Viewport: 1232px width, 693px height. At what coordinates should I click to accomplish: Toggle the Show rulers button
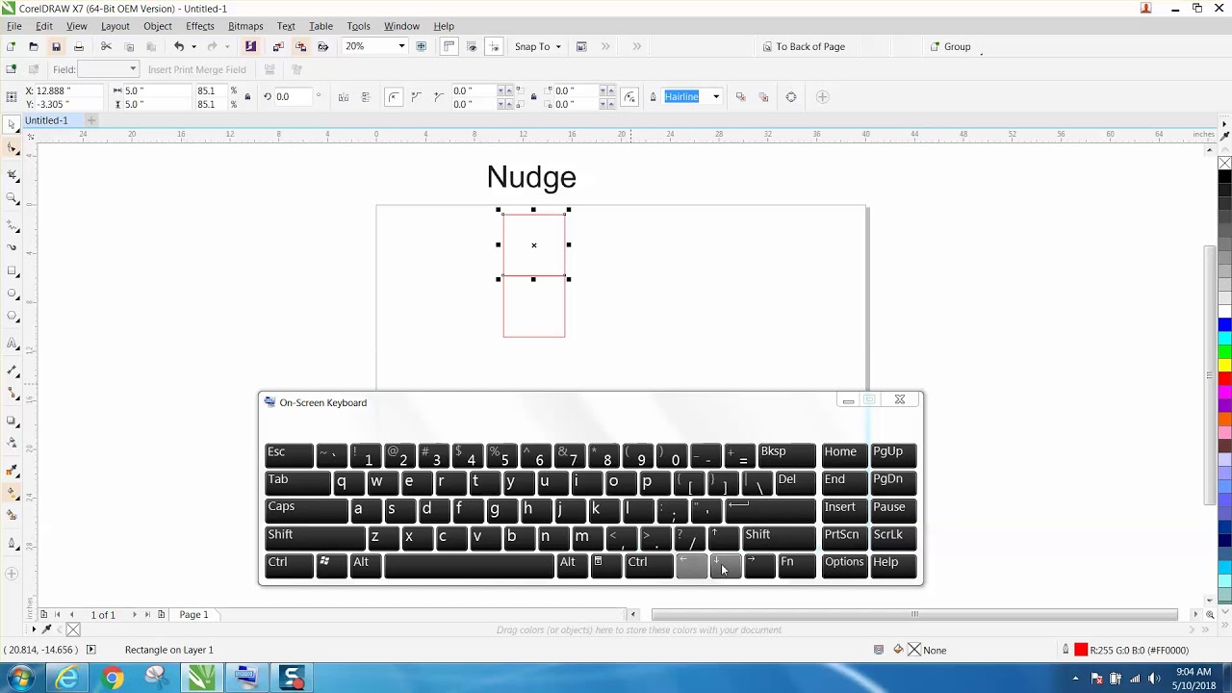coord(449,46)
